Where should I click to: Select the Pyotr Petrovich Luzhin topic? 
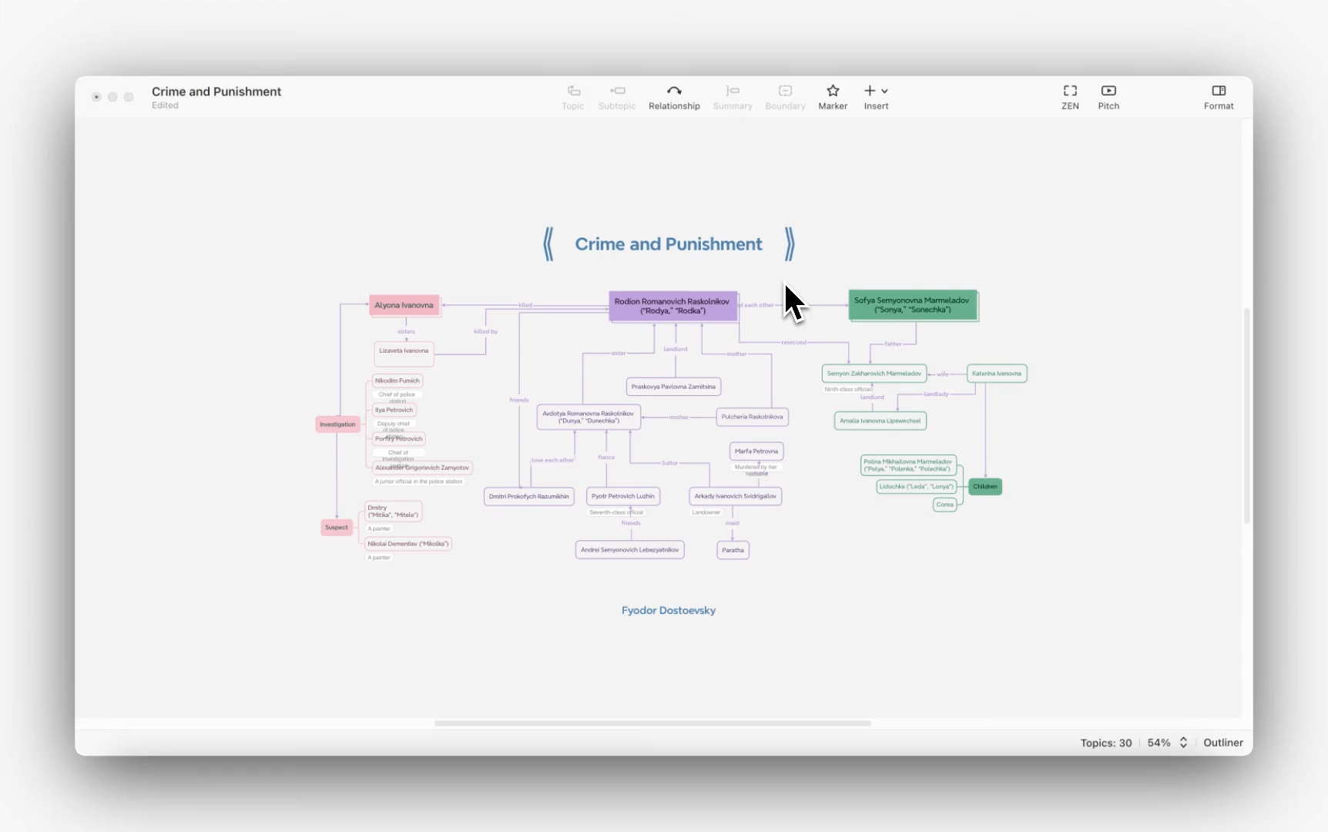point(623,496)
